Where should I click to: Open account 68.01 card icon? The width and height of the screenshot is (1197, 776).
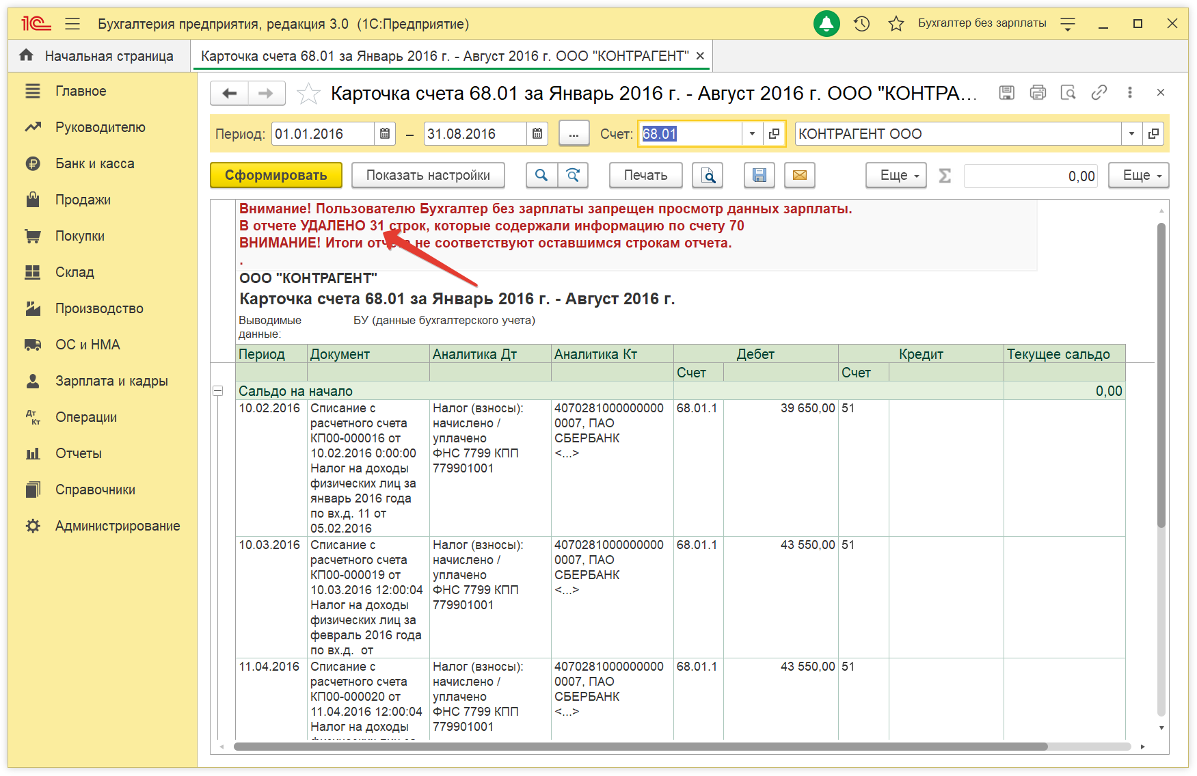tap(774, 134)
